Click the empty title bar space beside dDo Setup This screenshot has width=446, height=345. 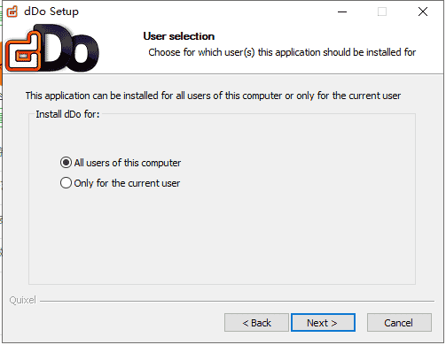(x=207, y=11)
